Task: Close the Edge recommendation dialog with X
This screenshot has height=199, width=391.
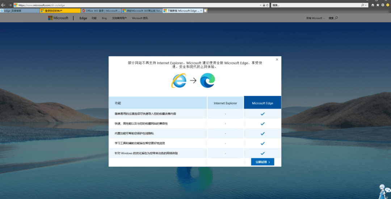Action: pyautogui.click(x=277, y=59)
